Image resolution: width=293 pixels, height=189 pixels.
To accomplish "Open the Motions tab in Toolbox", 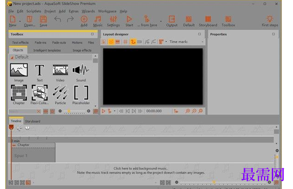I will pyautogui.click(x=77, y=43).
